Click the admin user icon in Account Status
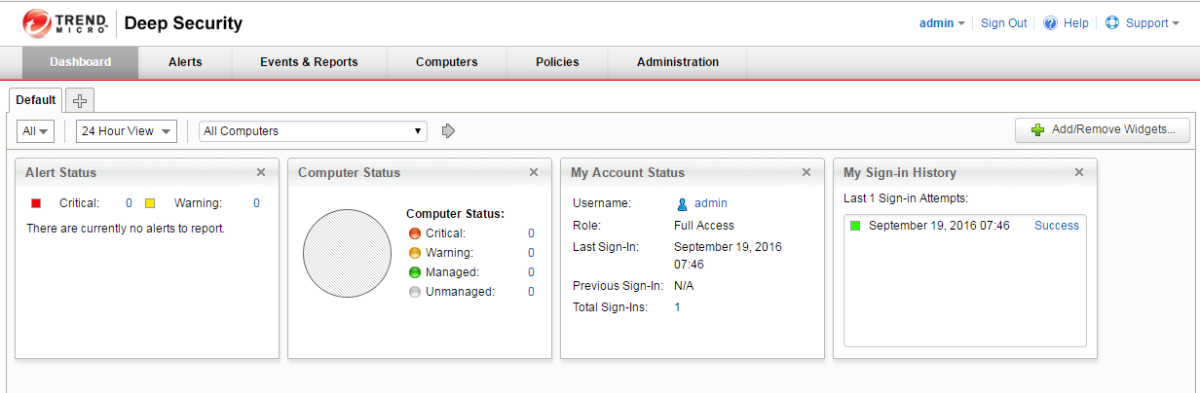Screen dimensions: 1200x393 [683, 203]
